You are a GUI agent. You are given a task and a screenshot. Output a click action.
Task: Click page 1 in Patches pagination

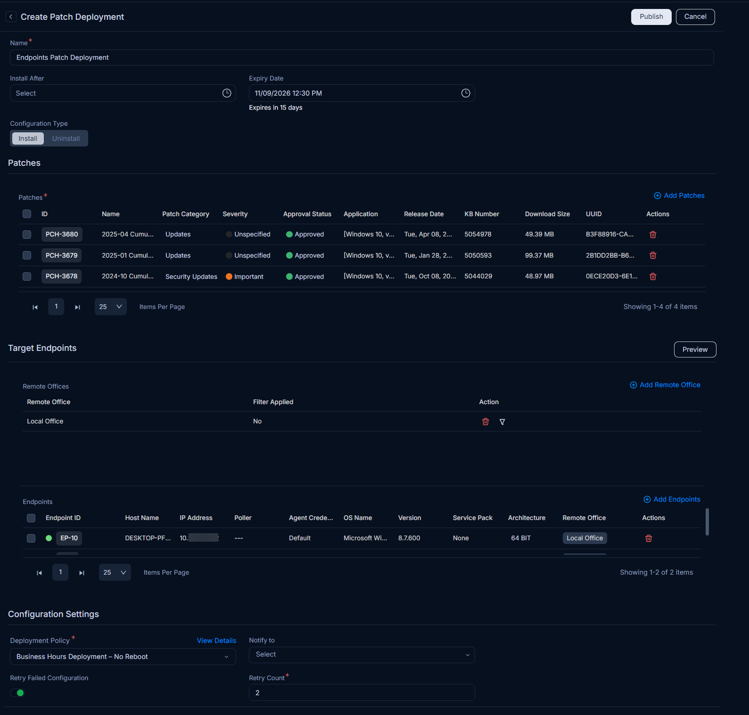tap(56, 307)
